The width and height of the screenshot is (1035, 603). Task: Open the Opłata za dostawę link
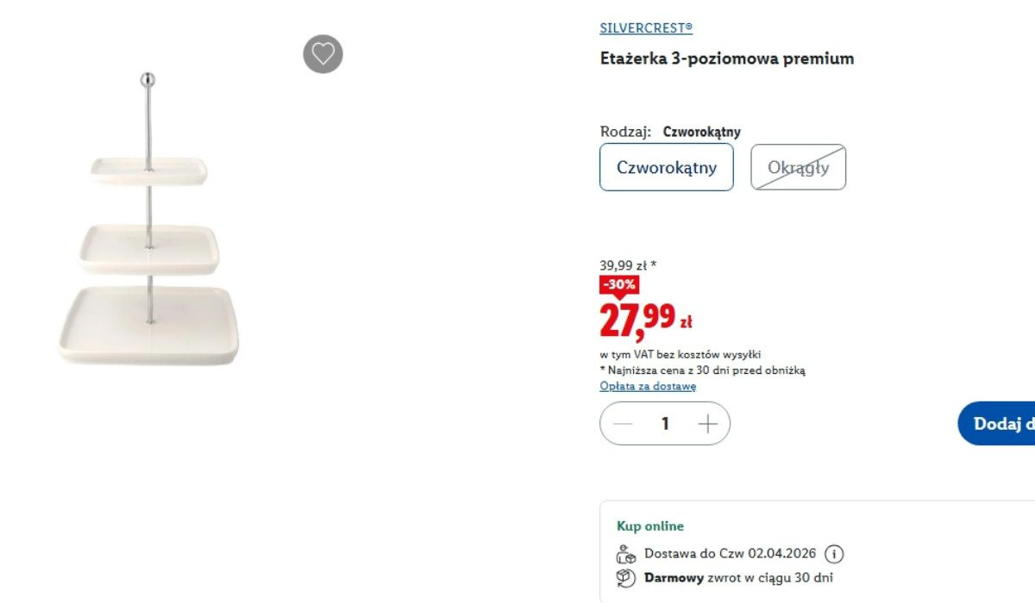point(648,386)
